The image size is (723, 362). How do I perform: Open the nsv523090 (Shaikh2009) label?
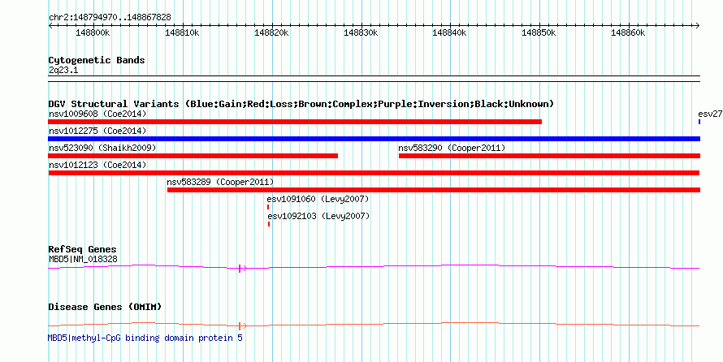pyautogui.click(x=102, y=148)
